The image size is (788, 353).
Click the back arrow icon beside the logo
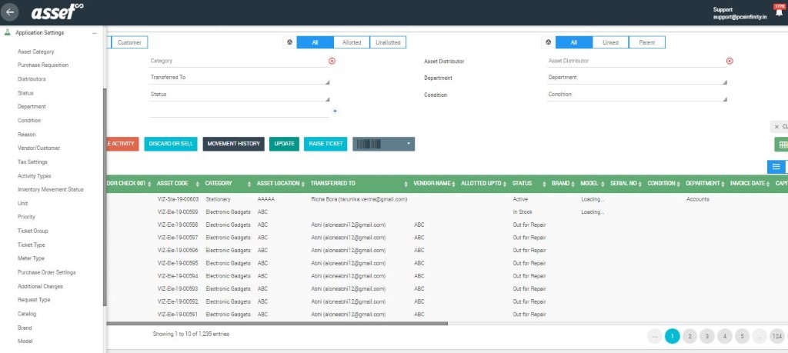[9, 12]
